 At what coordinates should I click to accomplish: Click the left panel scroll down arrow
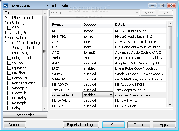tap(45, 108)
